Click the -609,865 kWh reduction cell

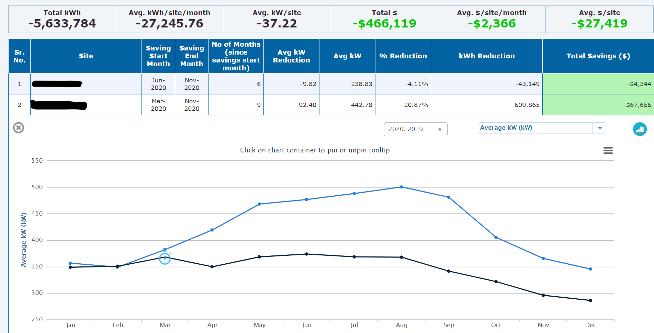[487, 105]
